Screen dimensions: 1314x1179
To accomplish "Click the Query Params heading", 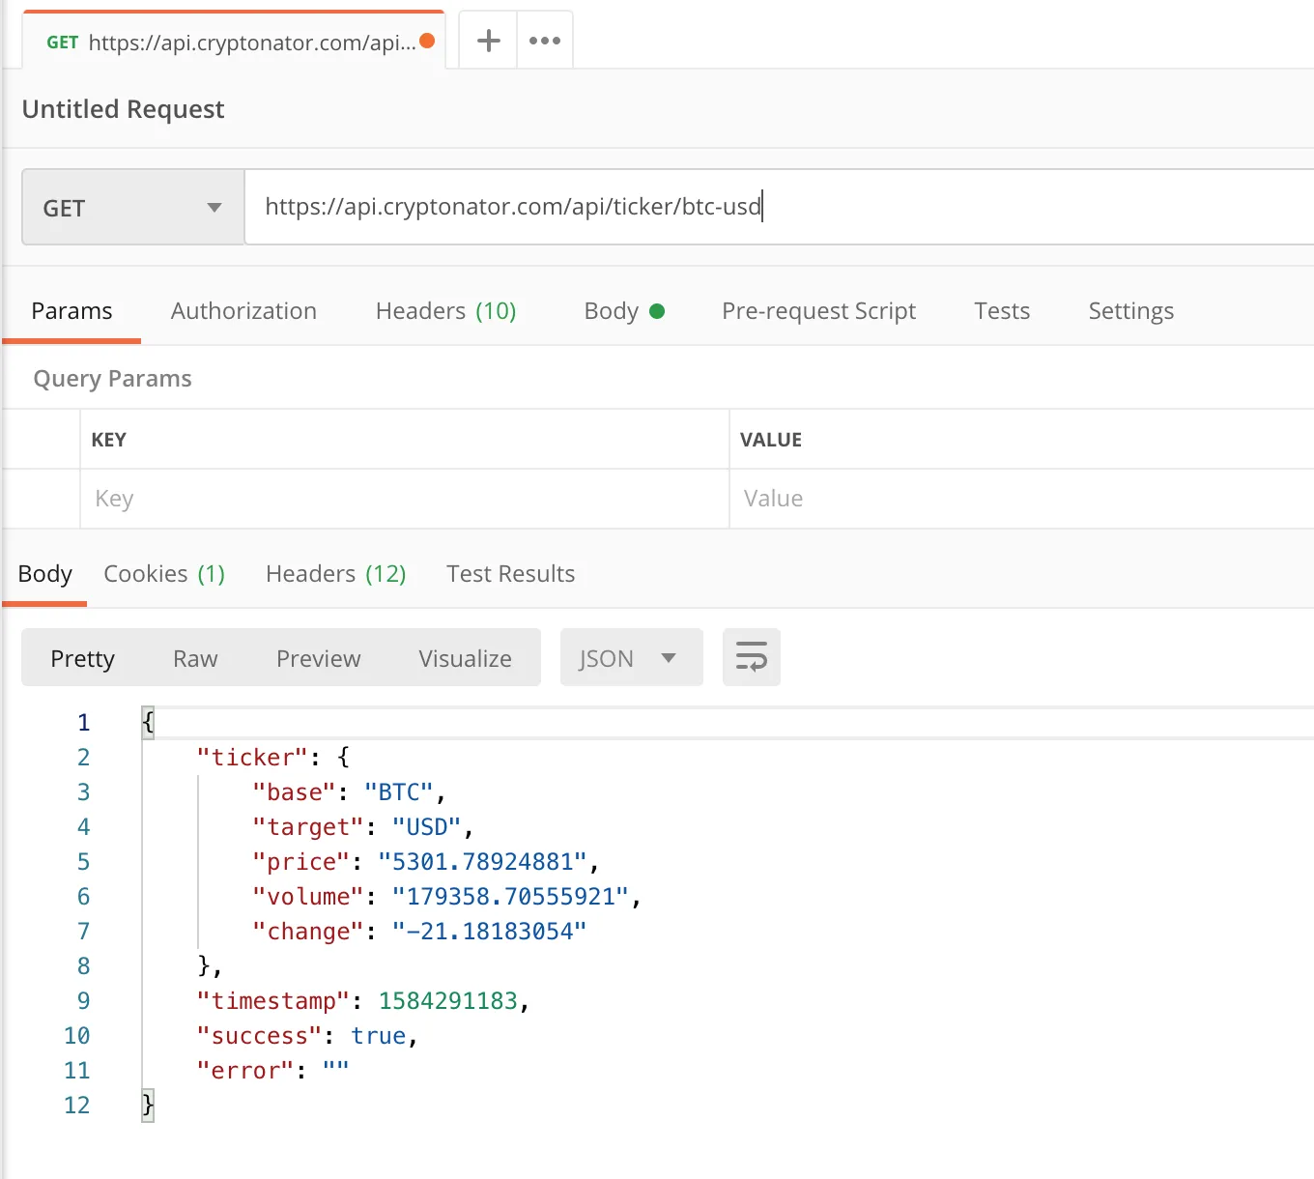I will [112, 379].
